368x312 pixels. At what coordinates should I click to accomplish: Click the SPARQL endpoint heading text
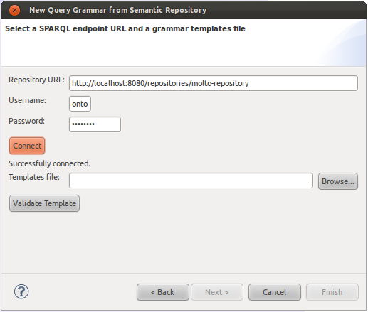click(125, 28)
